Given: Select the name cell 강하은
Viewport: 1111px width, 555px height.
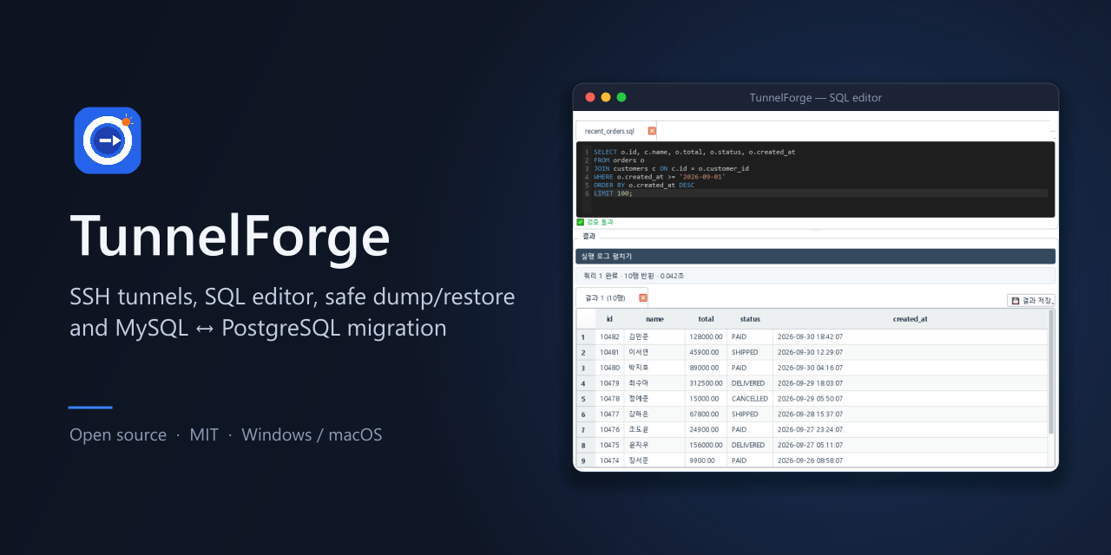Looking at the screenshot, I should 654,415.
